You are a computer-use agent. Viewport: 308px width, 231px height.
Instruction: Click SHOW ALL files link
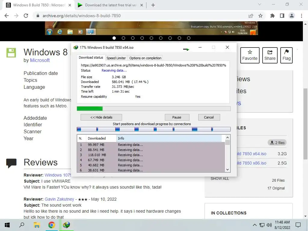[x=220, y=179]
